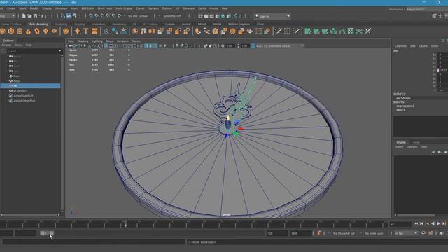Viewport: 448px width, 252px height.
Task: Open the Workspace selector dropdown
Action: (426, 9)
